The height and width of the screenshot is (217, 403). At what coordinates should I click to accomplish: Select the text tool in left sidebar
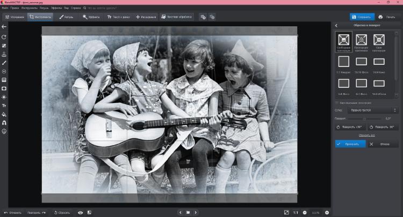coord(4,106)
